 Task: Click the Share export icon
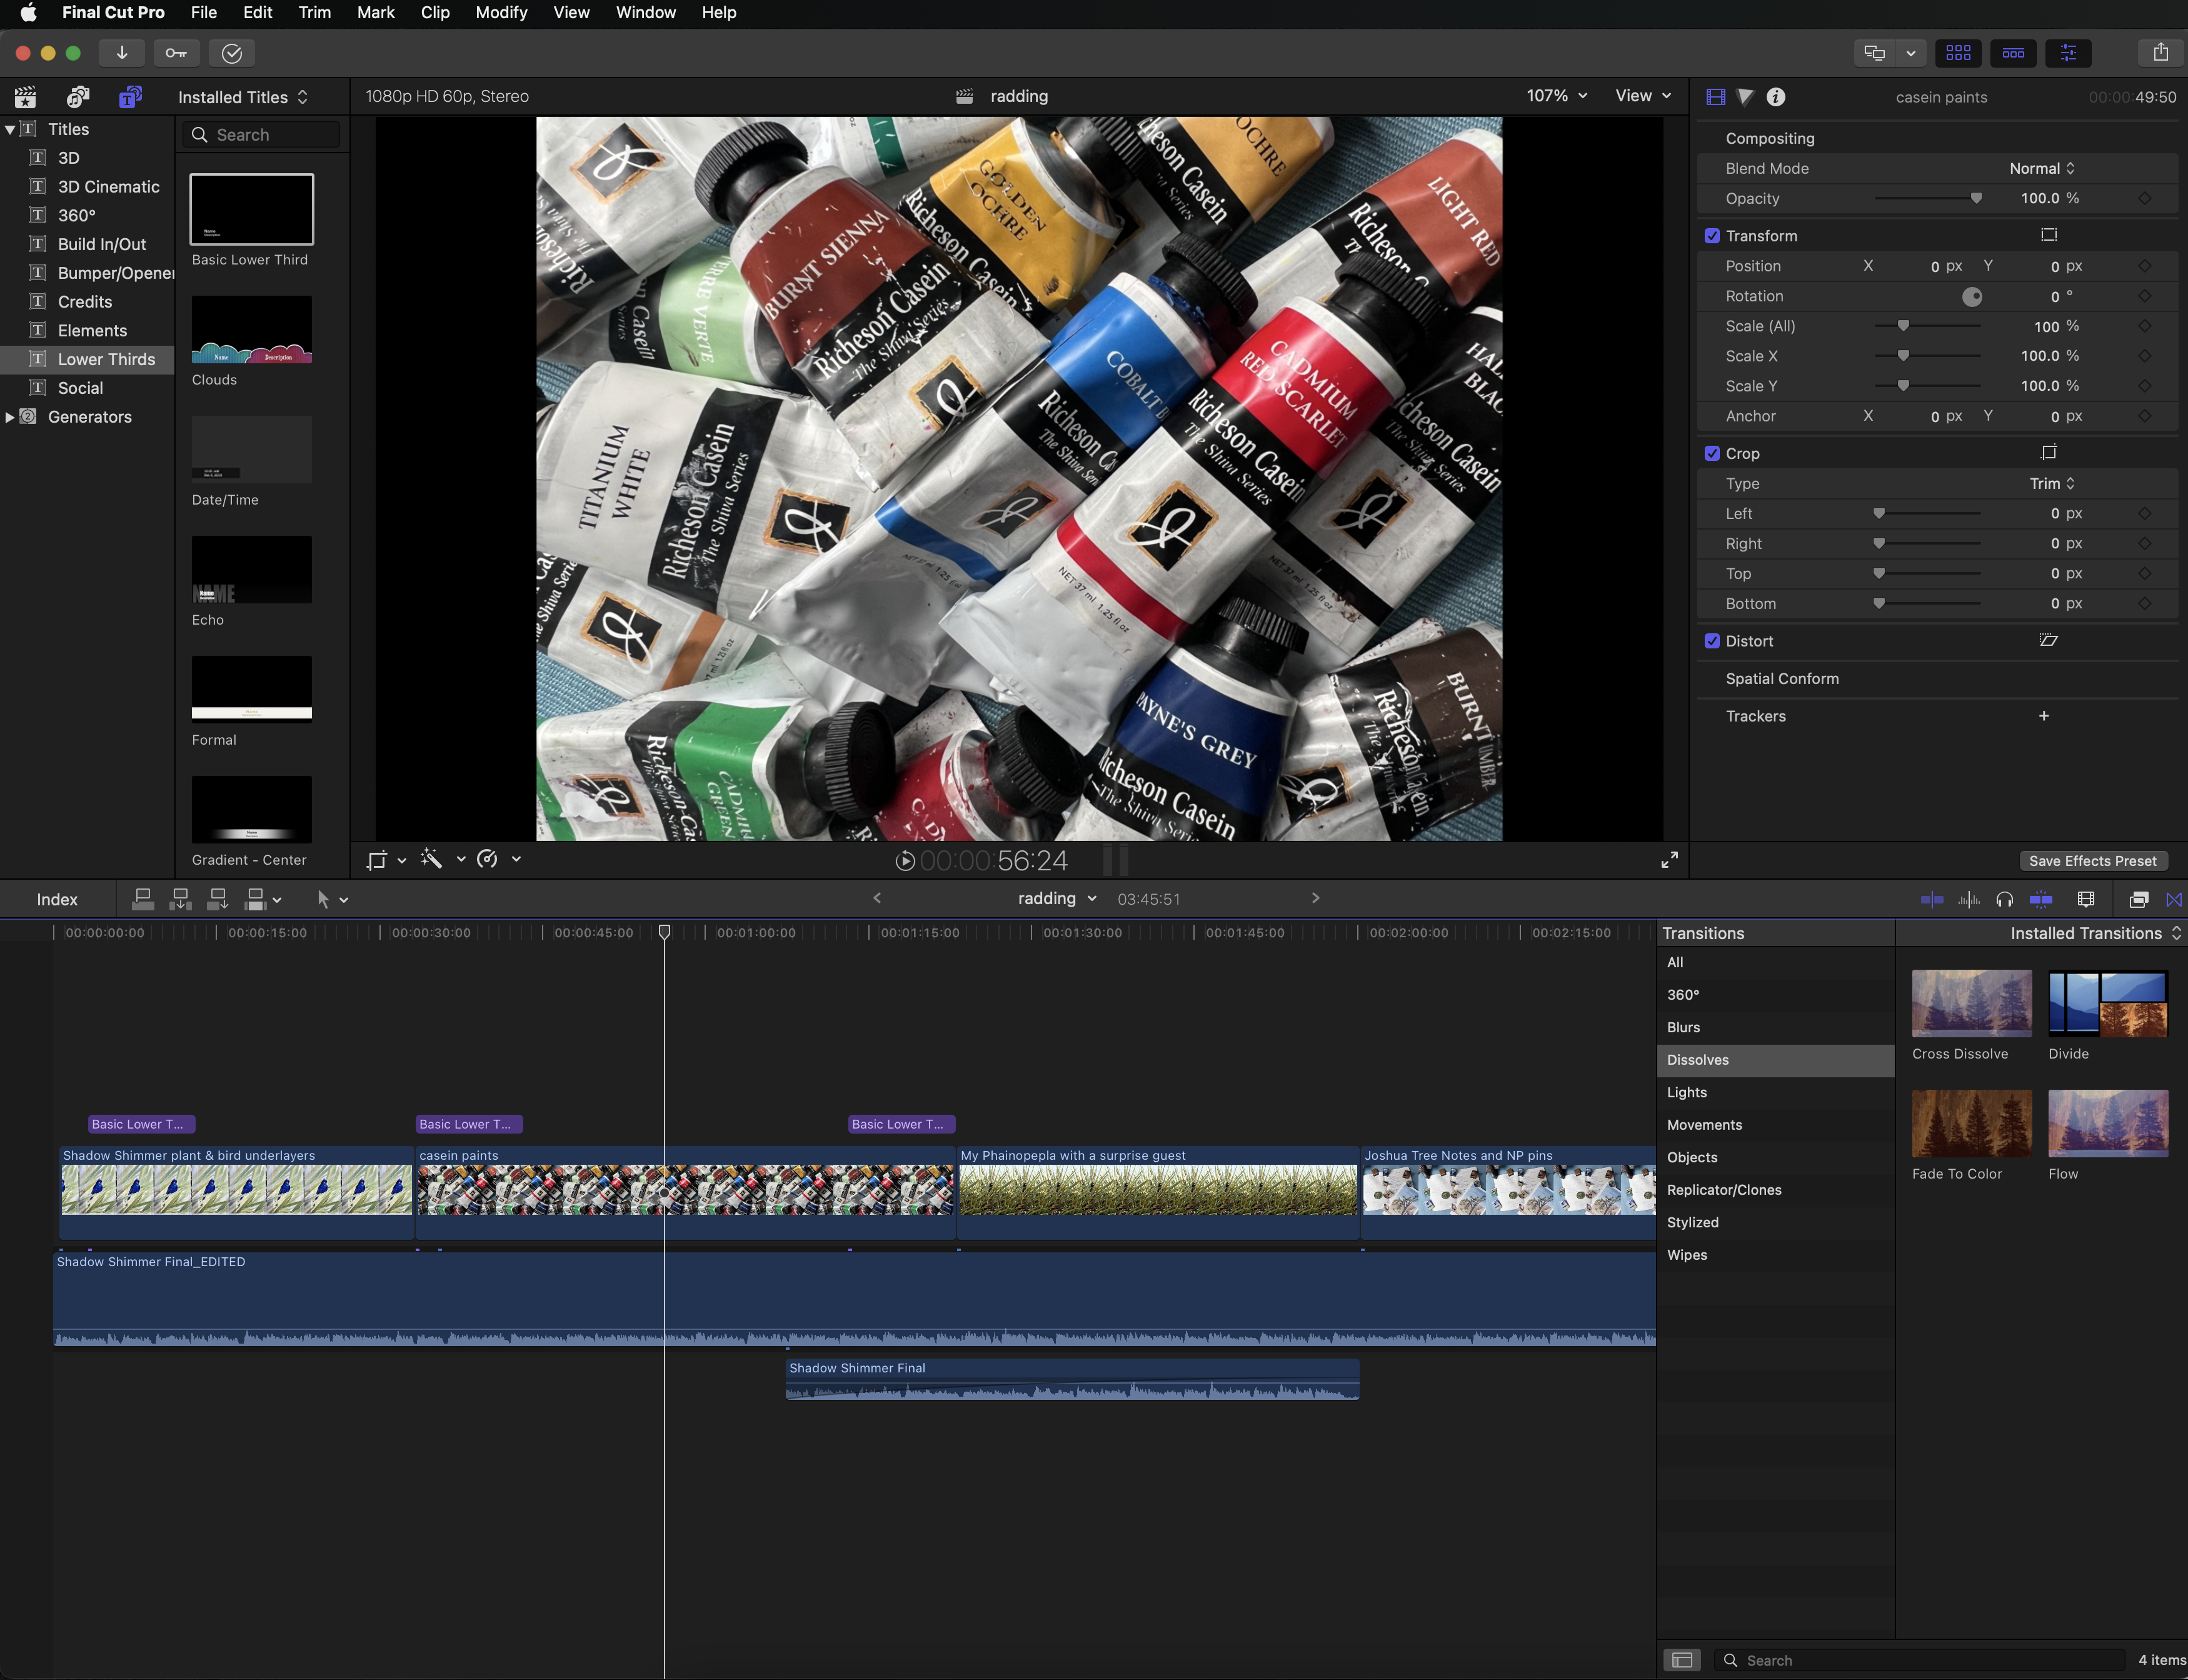click(2160, 53)
